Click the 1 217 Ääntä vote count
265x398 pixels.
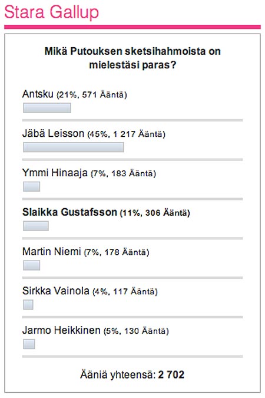(138, 134)
